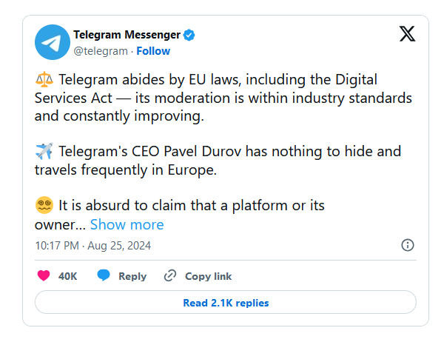444x342 pixels.
Task: Like the tweet with the heart icon
Action: pyautogui.click(x=44, y=275)
